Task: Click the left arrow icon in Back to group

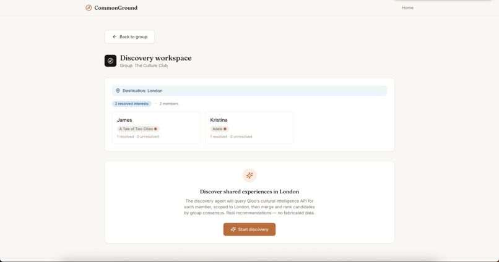Action: pos(115,37)
